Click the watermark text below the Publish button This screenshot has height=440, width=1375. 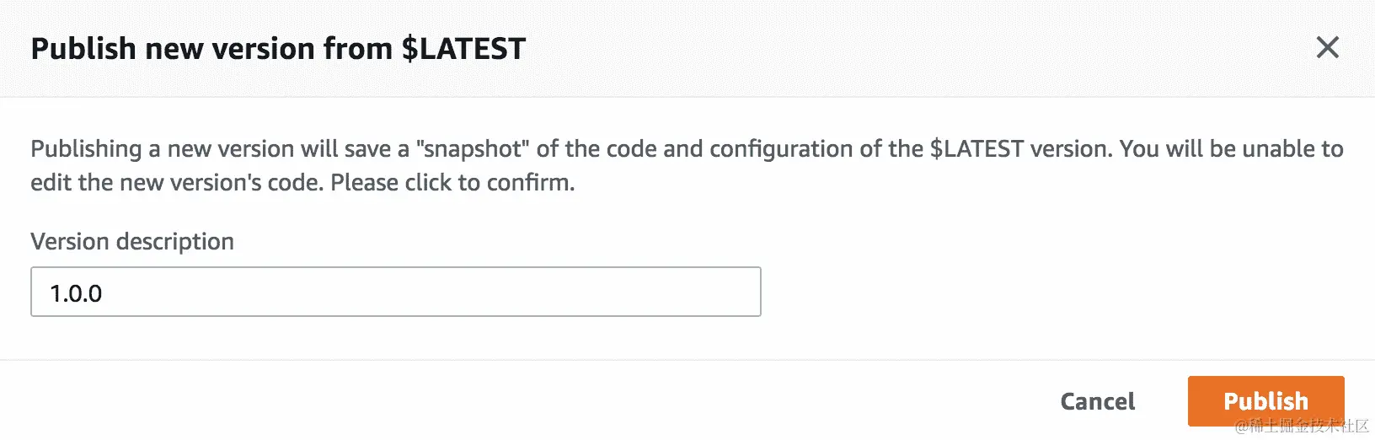(1302, 427)
